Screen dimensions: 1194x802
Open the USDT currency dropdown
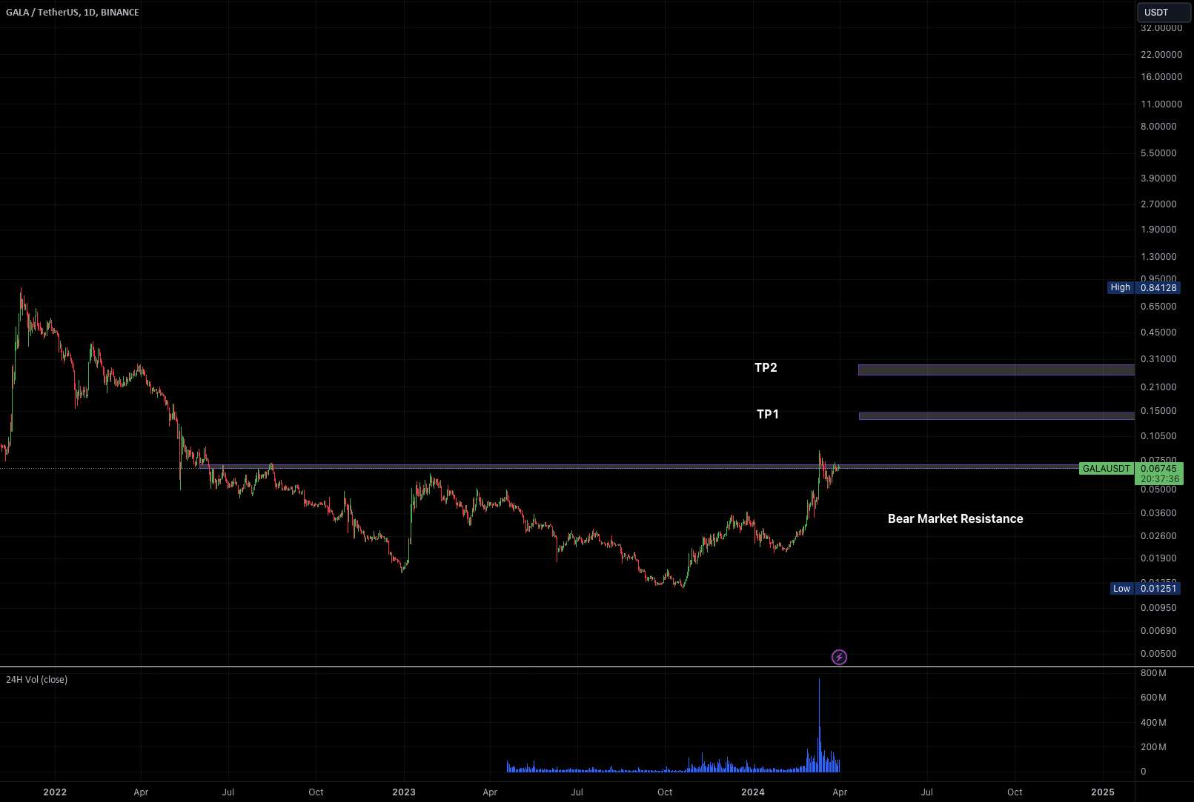[1165, 12]
